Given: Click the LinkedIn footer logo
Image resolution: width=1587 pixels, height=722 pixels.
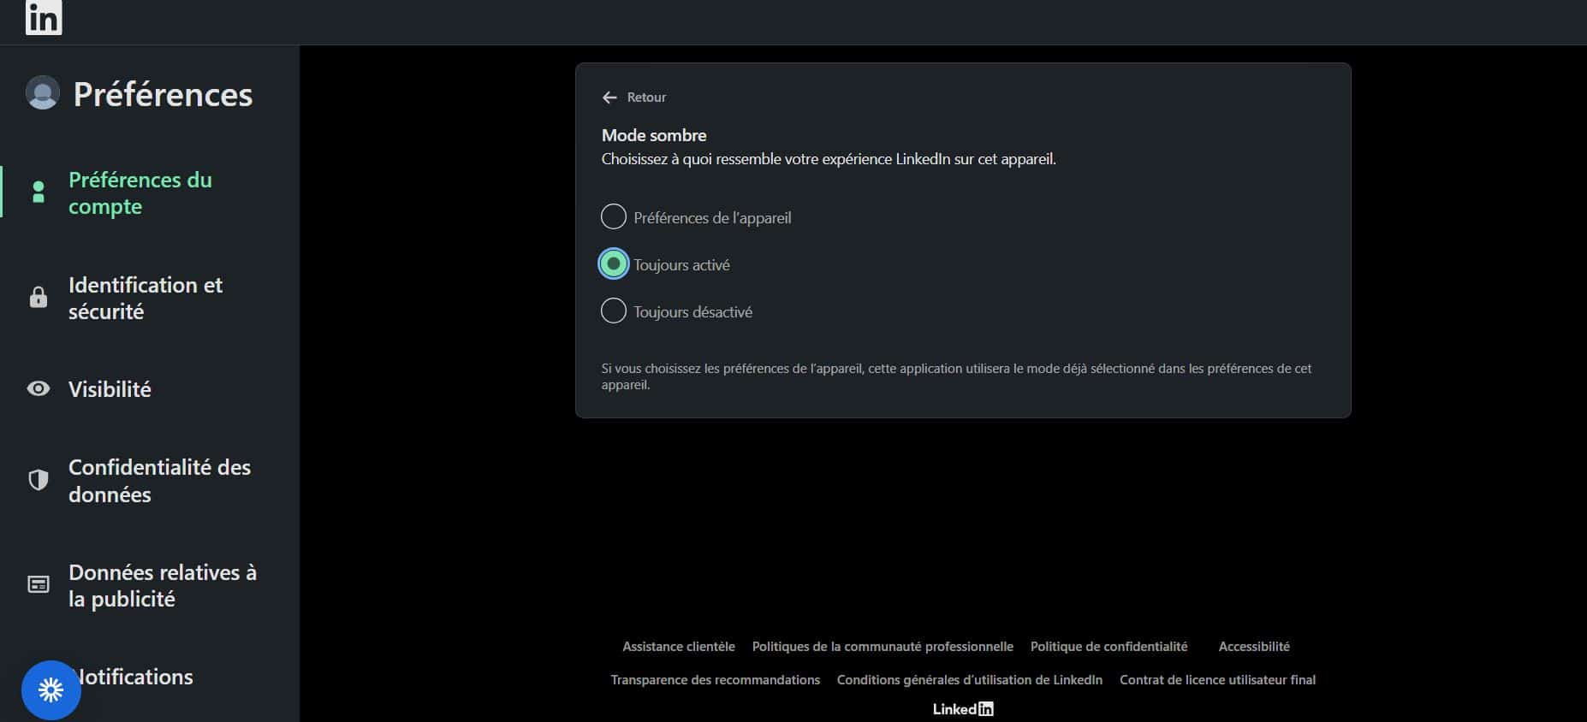Looking at the screenshot, I should tap(963, 709).
